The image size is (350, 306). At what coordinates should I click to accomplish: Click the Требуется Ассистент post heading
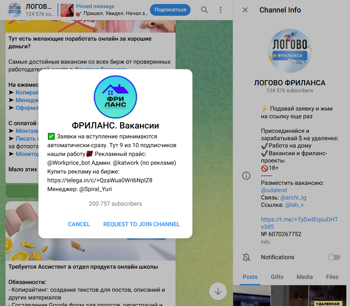coord(83,267)
